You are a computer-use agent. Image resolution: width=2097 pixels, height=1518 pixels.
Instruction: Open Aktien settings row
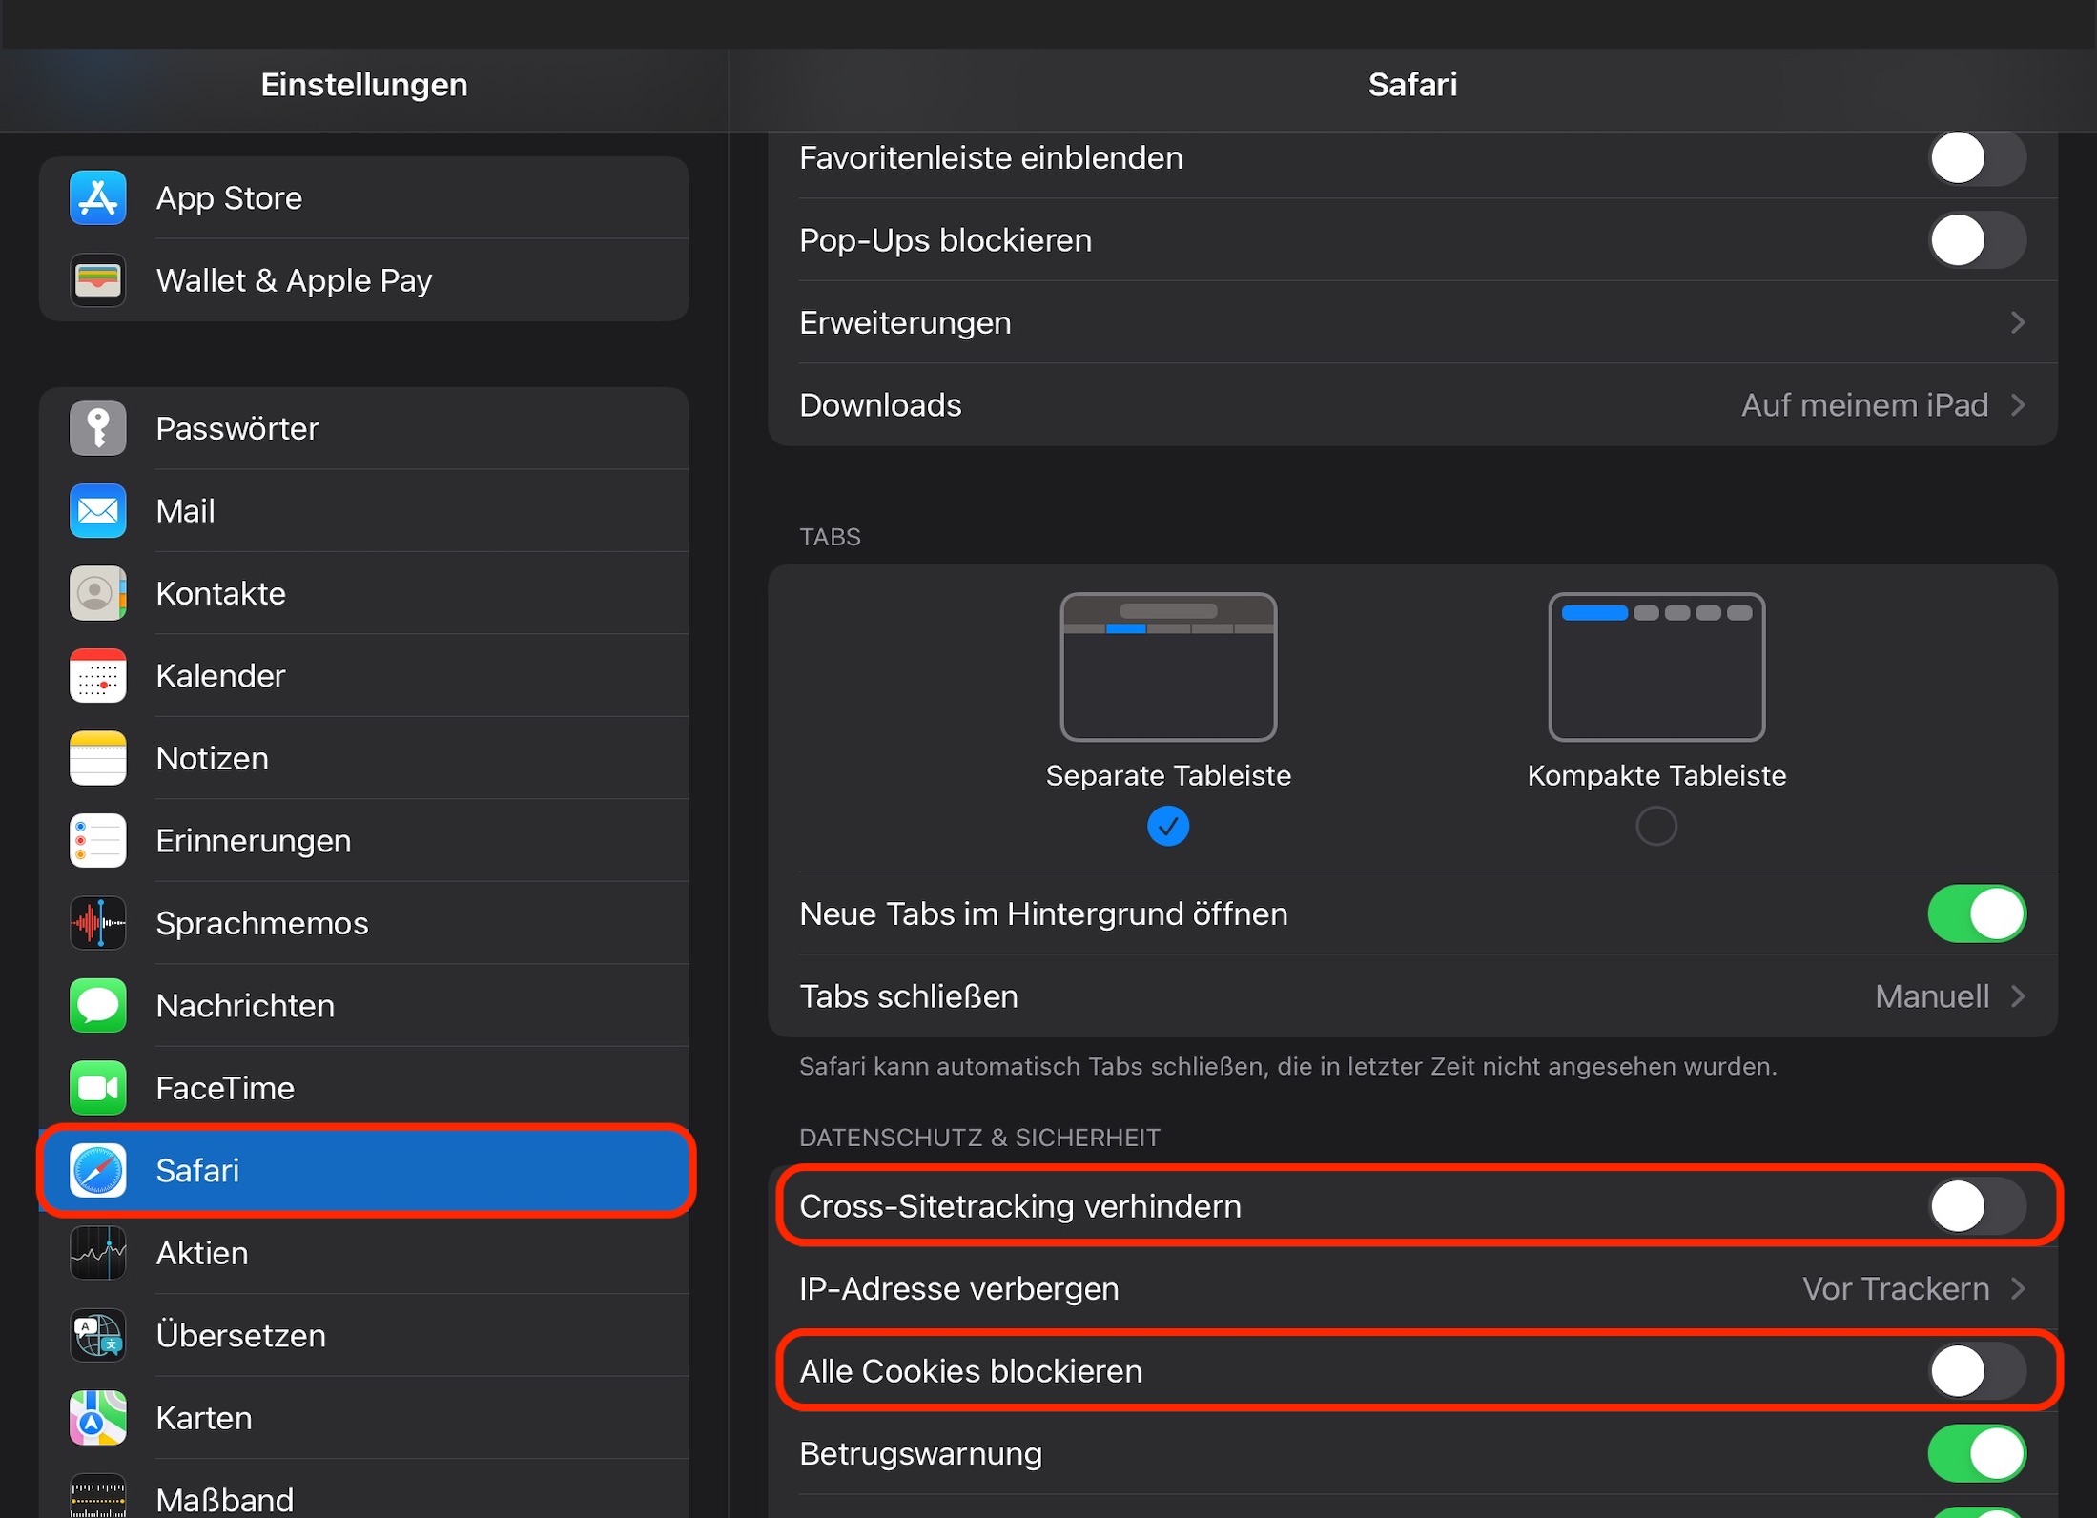(364, 1253)
